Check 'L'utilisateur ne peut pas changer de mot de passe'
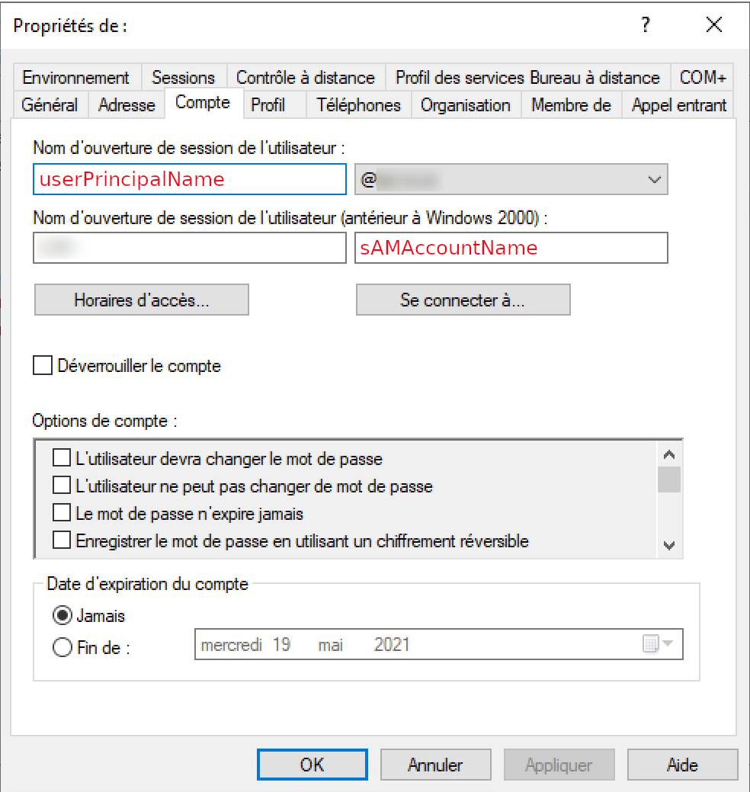This screenshot has height=792, width=750. [62, 486]
